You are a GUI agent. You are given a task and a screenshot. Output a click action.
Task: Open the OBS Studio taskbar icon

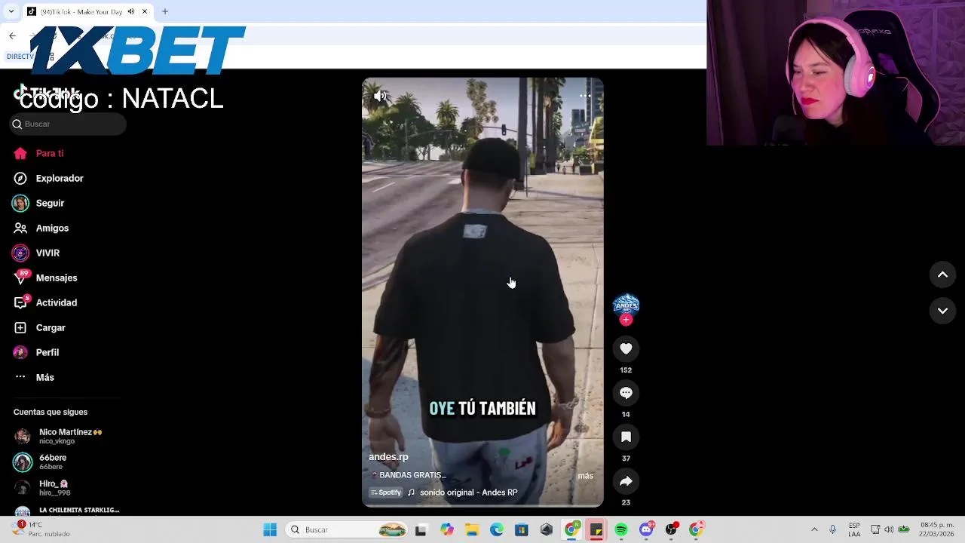(671, 529)
